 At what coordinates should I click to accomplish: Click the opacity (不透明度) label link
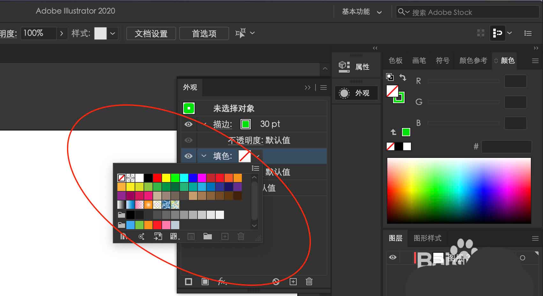tap(245, 140)
